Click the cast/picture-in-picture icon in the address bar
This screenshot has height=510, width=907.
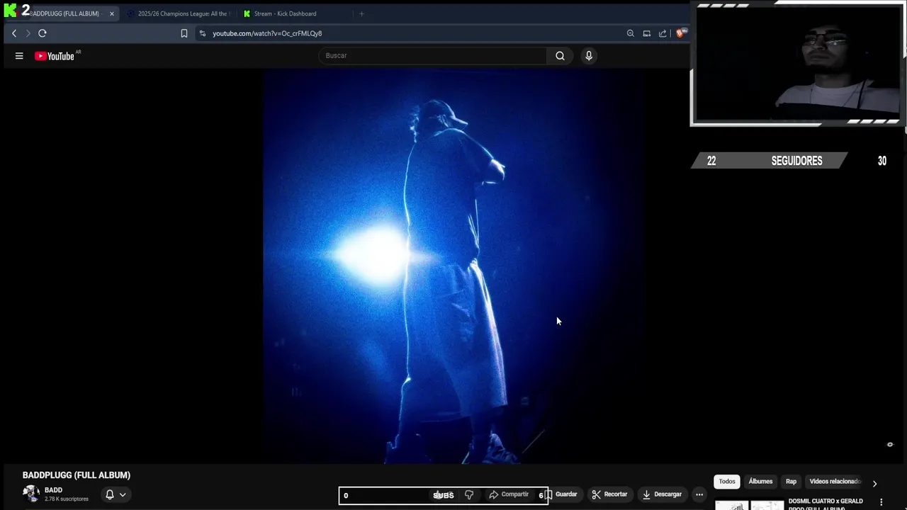click(x=646, y=33)
